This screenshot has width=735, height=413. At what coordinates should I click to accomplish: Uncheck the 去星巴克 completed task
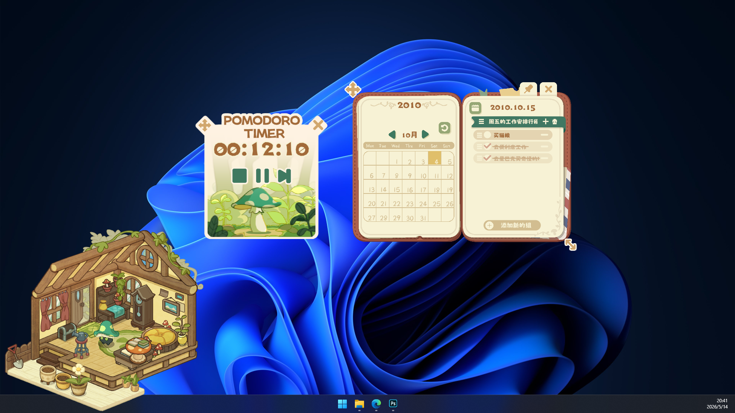pos(487,158)
